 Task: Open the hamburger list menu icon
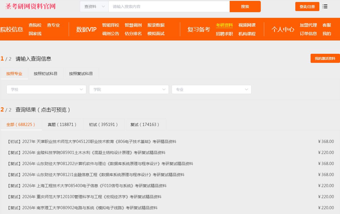click(325, 7)
